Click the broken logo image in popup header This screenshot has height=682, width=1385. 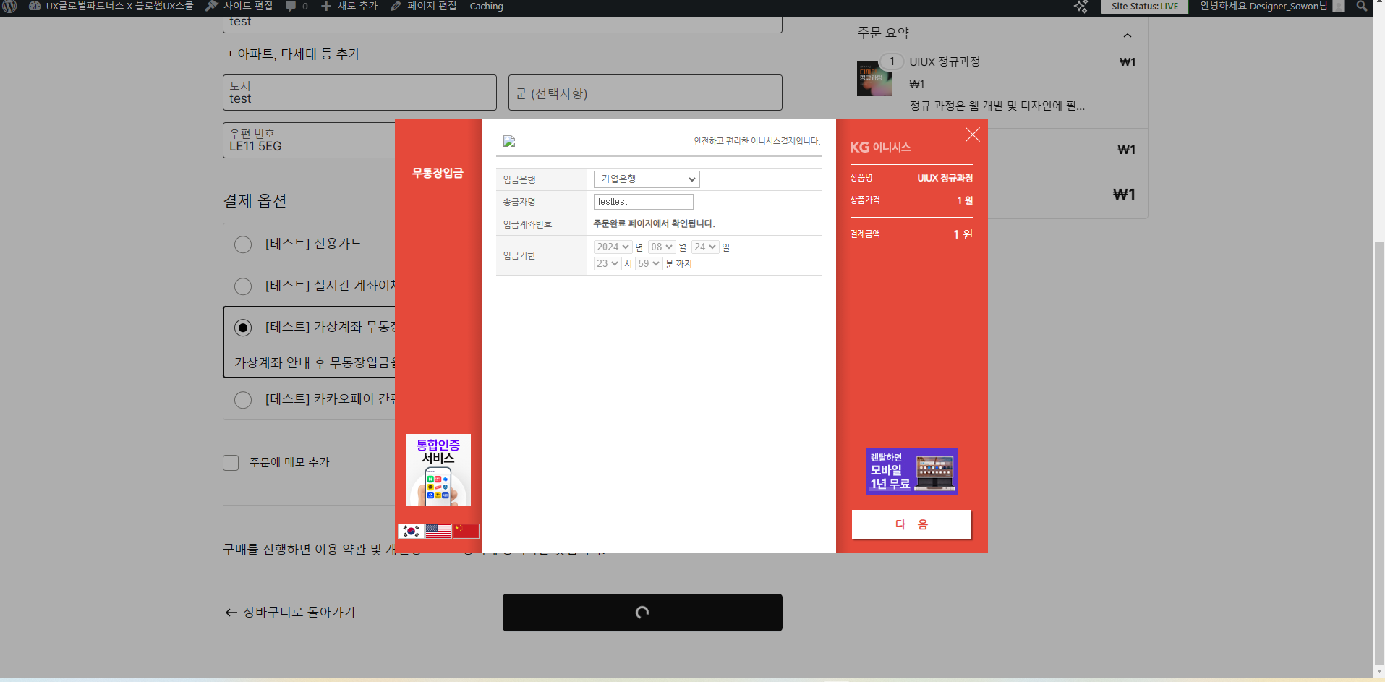(x=509, y=141)
